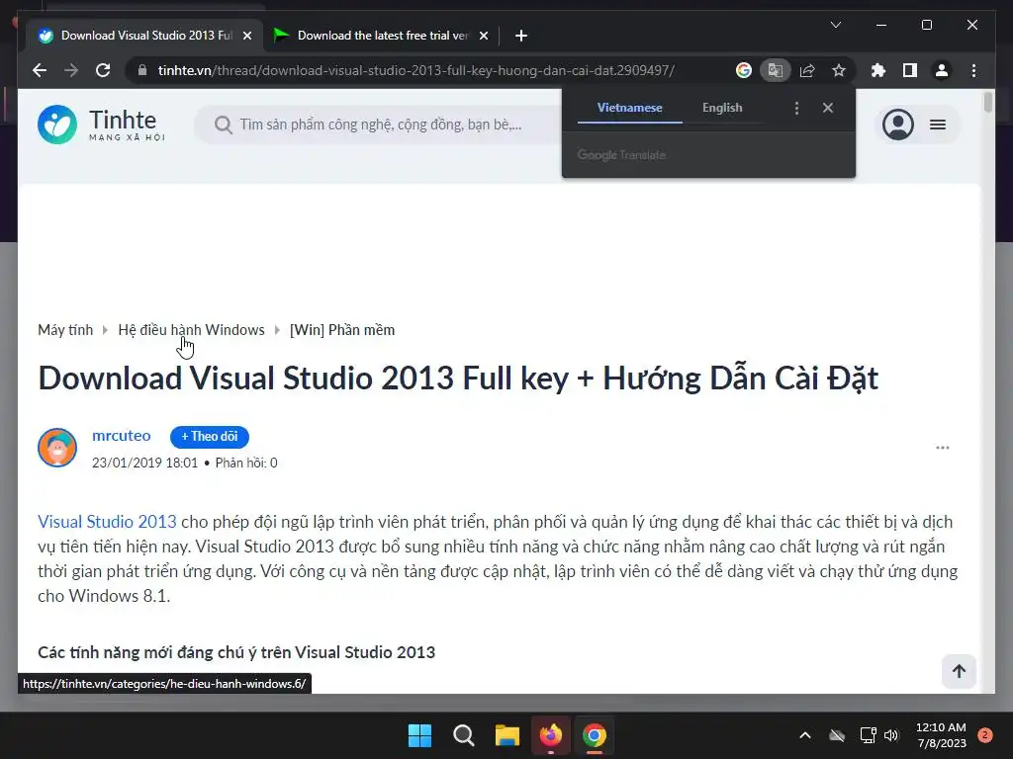Click the page vertical scrollbar thumb

pos(987,103)
